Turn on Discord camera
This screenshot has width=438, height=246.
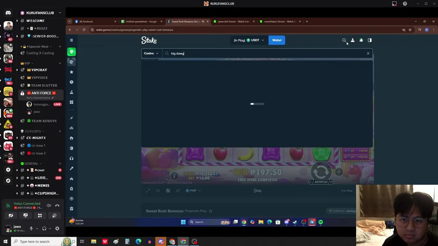coord(11,216)
